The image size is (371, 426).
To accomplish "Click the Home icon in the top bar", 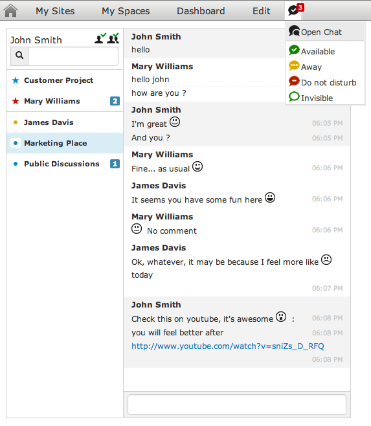I will pos(11,10).
